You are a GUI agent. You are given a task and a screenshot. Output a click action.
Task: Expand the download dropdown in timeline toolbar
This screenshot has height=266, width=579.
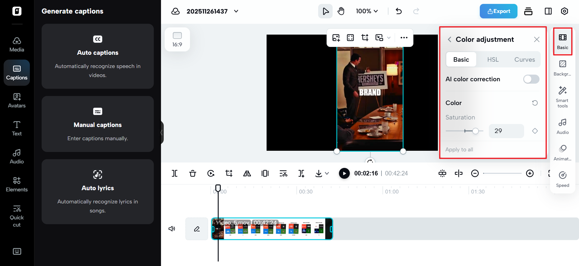(327, 173)
